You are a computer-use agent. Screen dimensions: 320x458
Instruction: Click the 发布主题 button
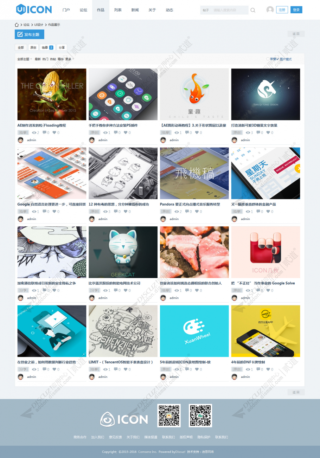30,34
